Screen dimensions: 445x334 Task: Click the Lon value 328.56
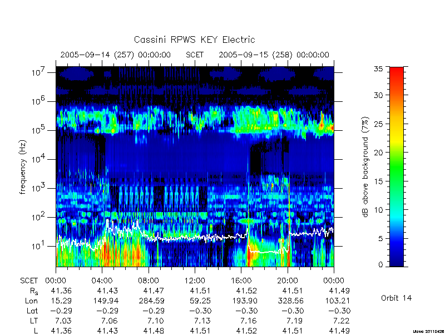[x=290, y=301]
